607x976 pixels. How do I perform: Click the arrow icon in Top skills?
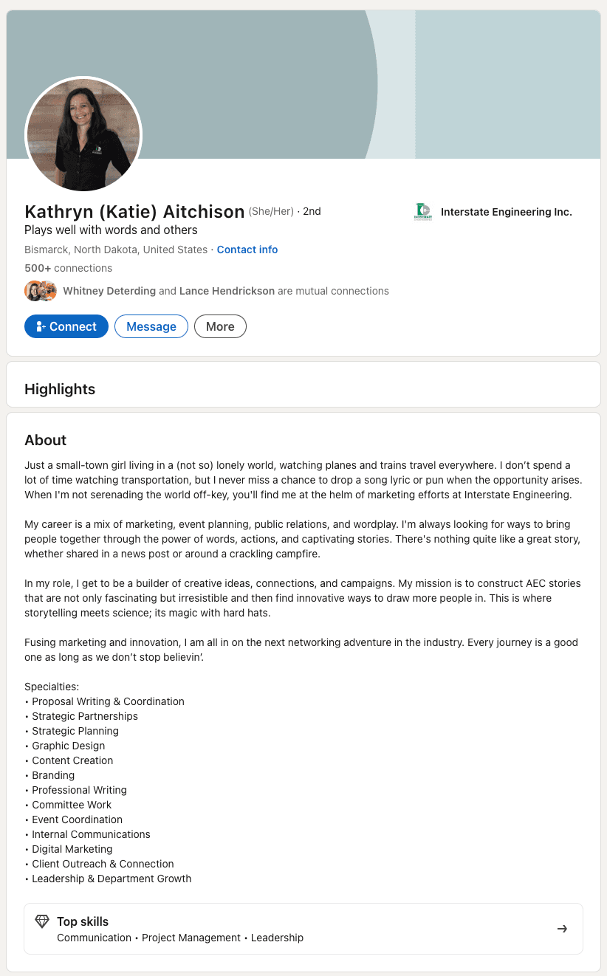click(x=562, y=929)
